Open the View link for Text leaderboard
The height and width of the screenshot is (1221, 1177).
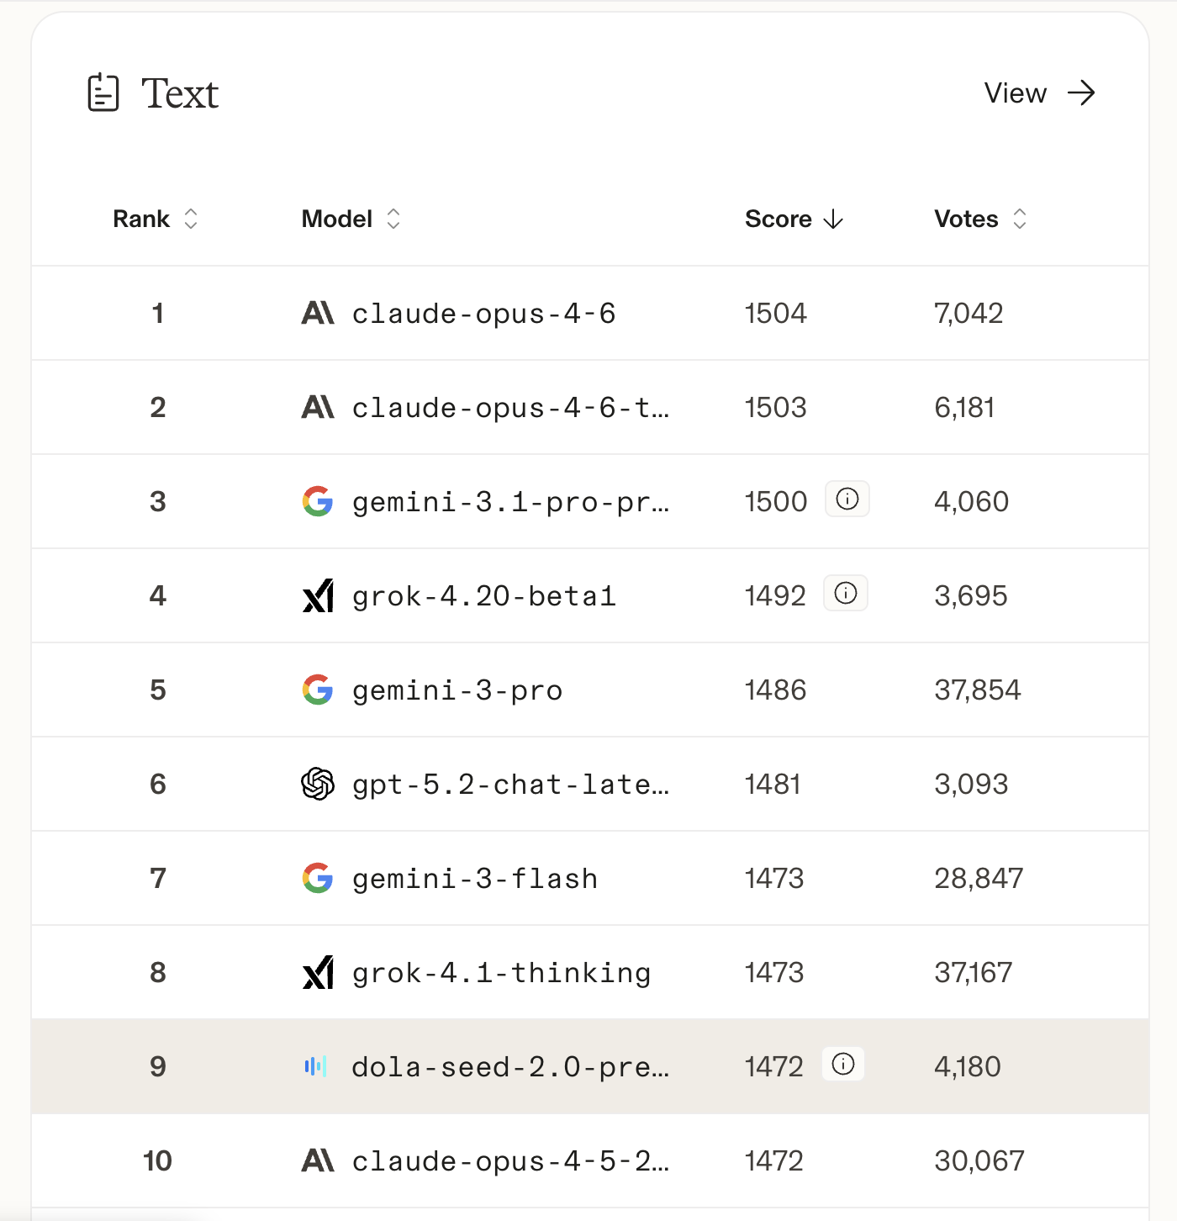click(1016, 93)
